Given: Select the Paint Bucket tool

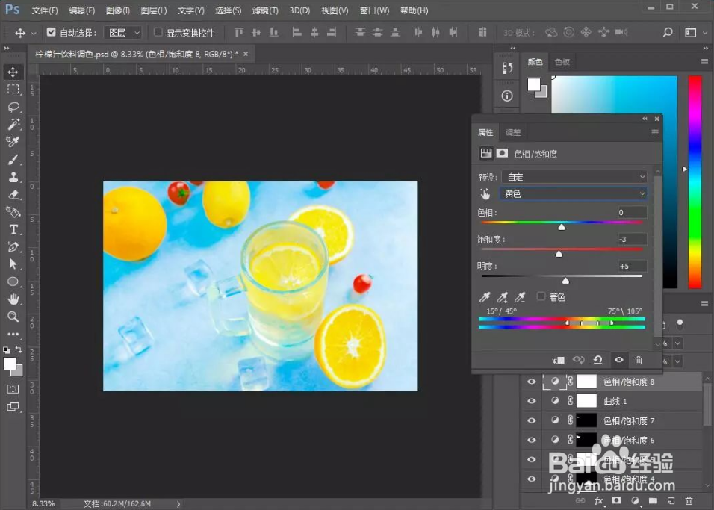Looking at the screenshot, I should click(13, 212).
